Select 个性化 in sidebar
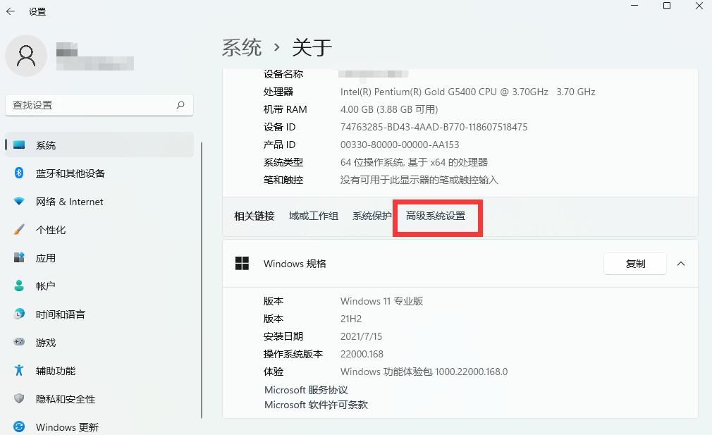Screen dimensions: 712x435 99,229
